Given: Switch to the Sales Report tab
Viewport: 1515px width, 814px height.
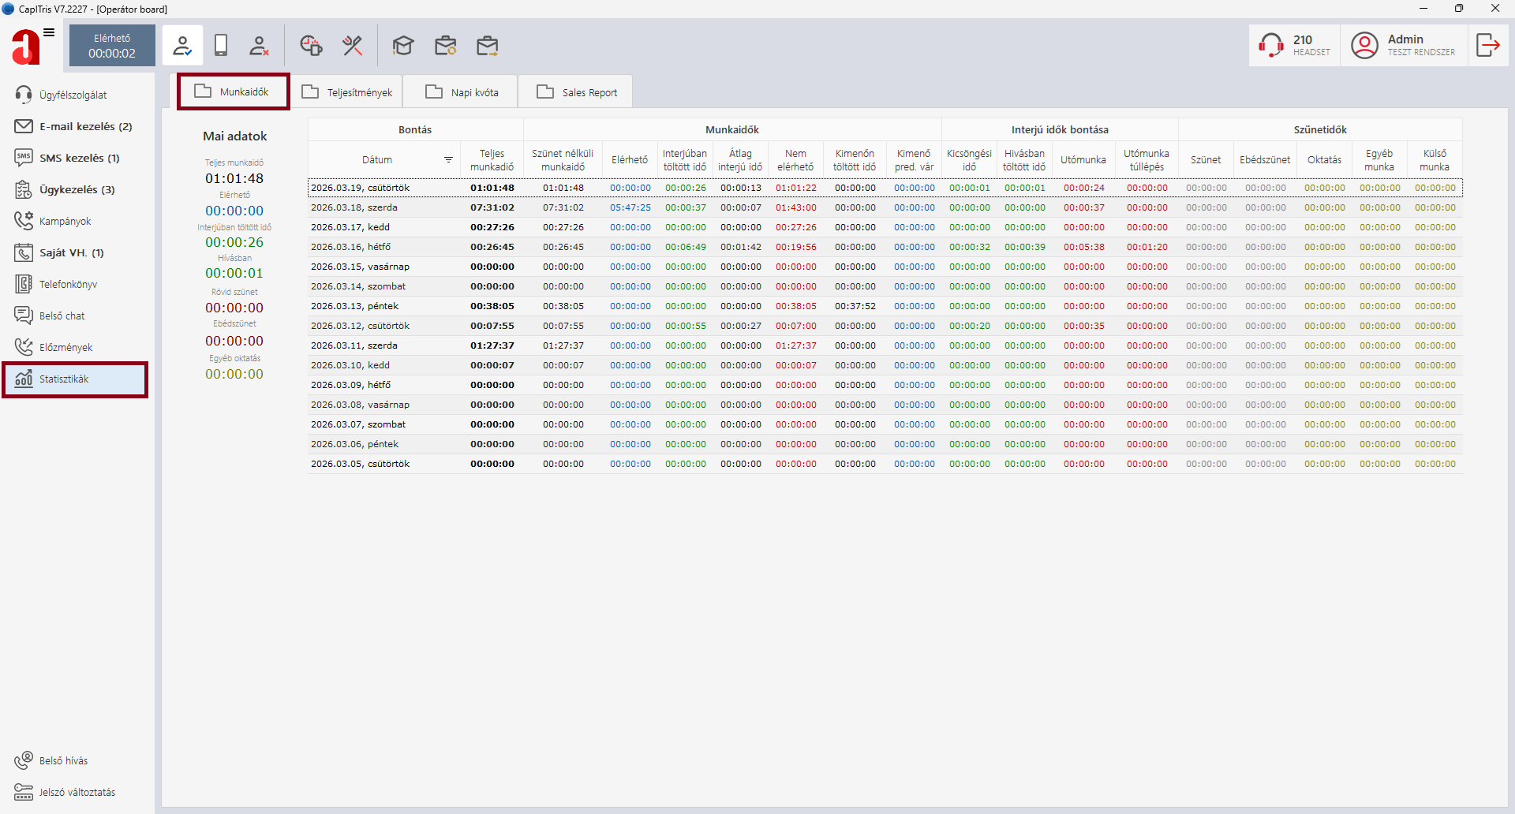Looking at the screenshot, I should [x=576, y=92].
